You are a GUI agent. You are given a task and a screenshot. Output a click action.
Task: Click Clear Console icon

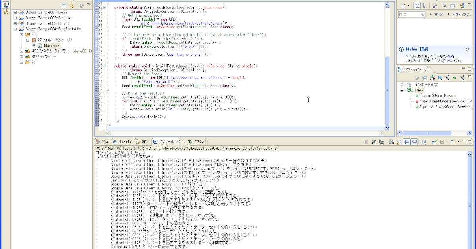click(x=391, y=142)
